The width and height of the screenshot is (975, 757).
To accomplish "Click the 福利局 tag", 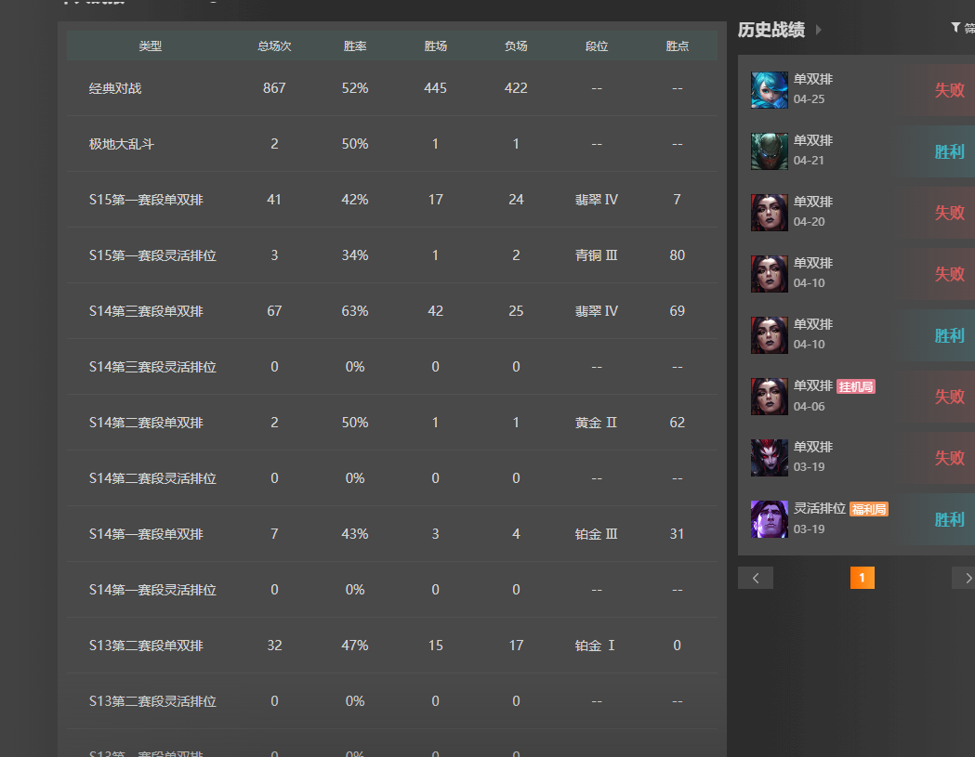I will pyautogui.click(x=869, y=510).
